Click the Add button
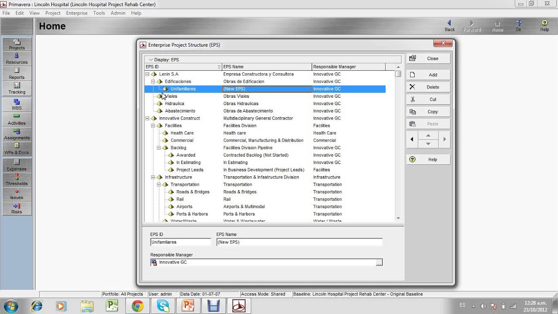The height and width of the screenshot is (314, 558). coord(428,75)
